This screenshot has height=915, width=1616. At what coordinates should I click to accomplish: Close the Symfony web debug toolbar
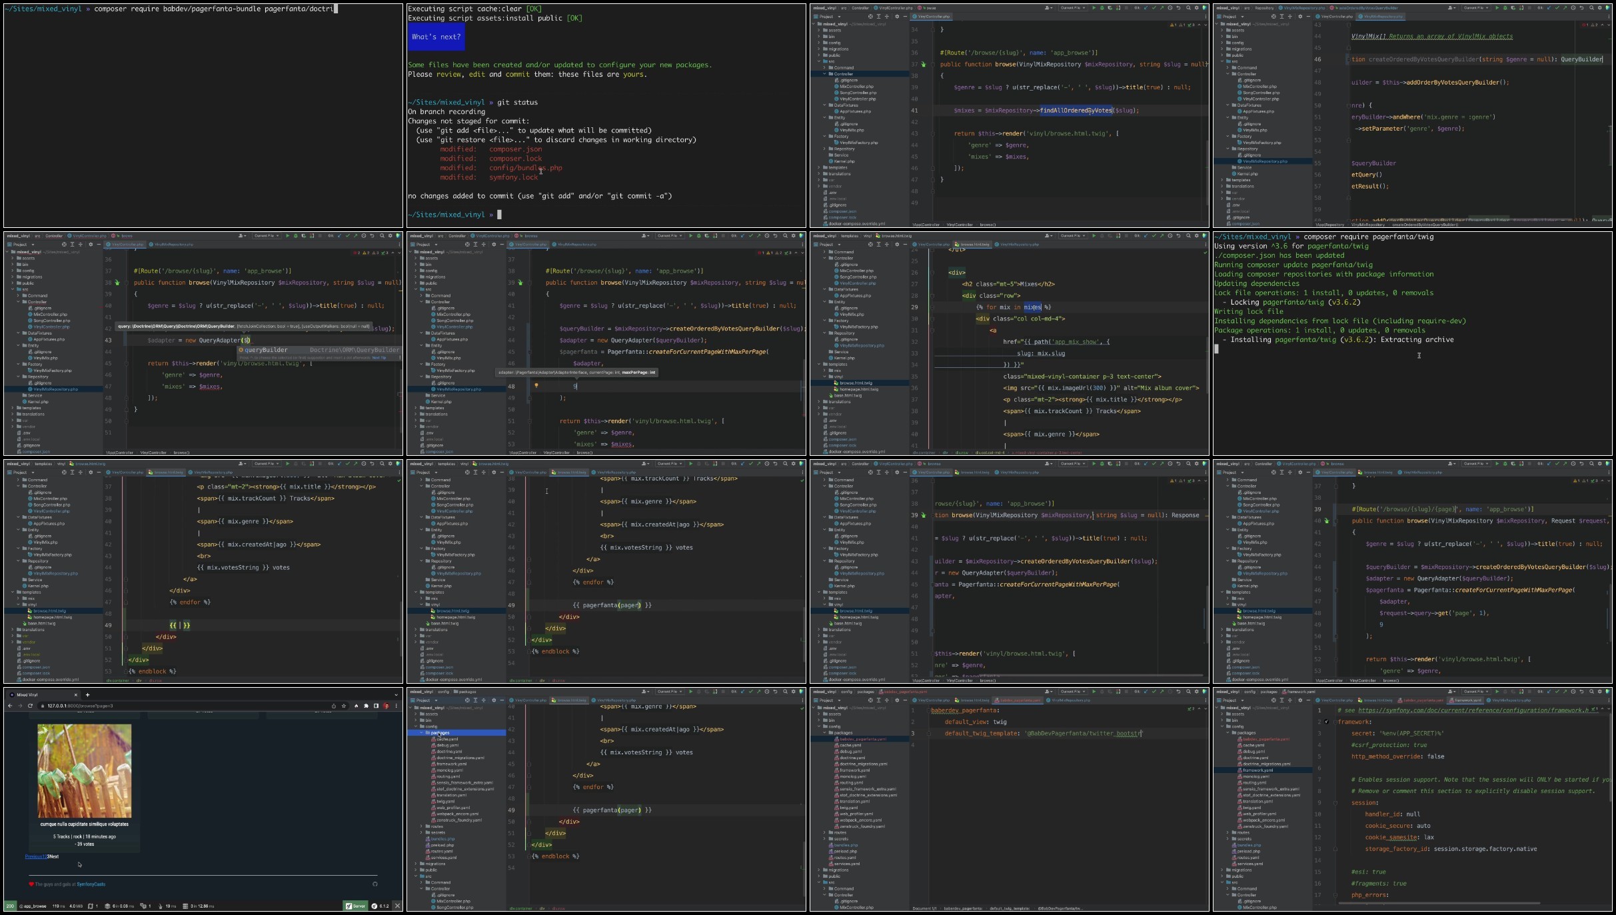(x=397, y=906)
